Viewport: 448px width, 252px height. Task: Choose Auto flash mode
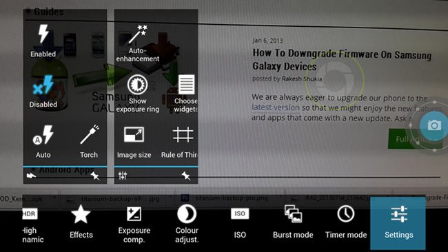coord(43,142)
